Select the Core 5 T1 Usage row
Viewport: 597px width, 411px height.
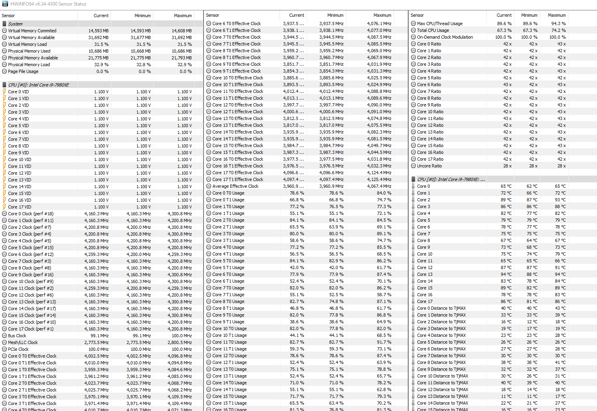coord(306,267)
